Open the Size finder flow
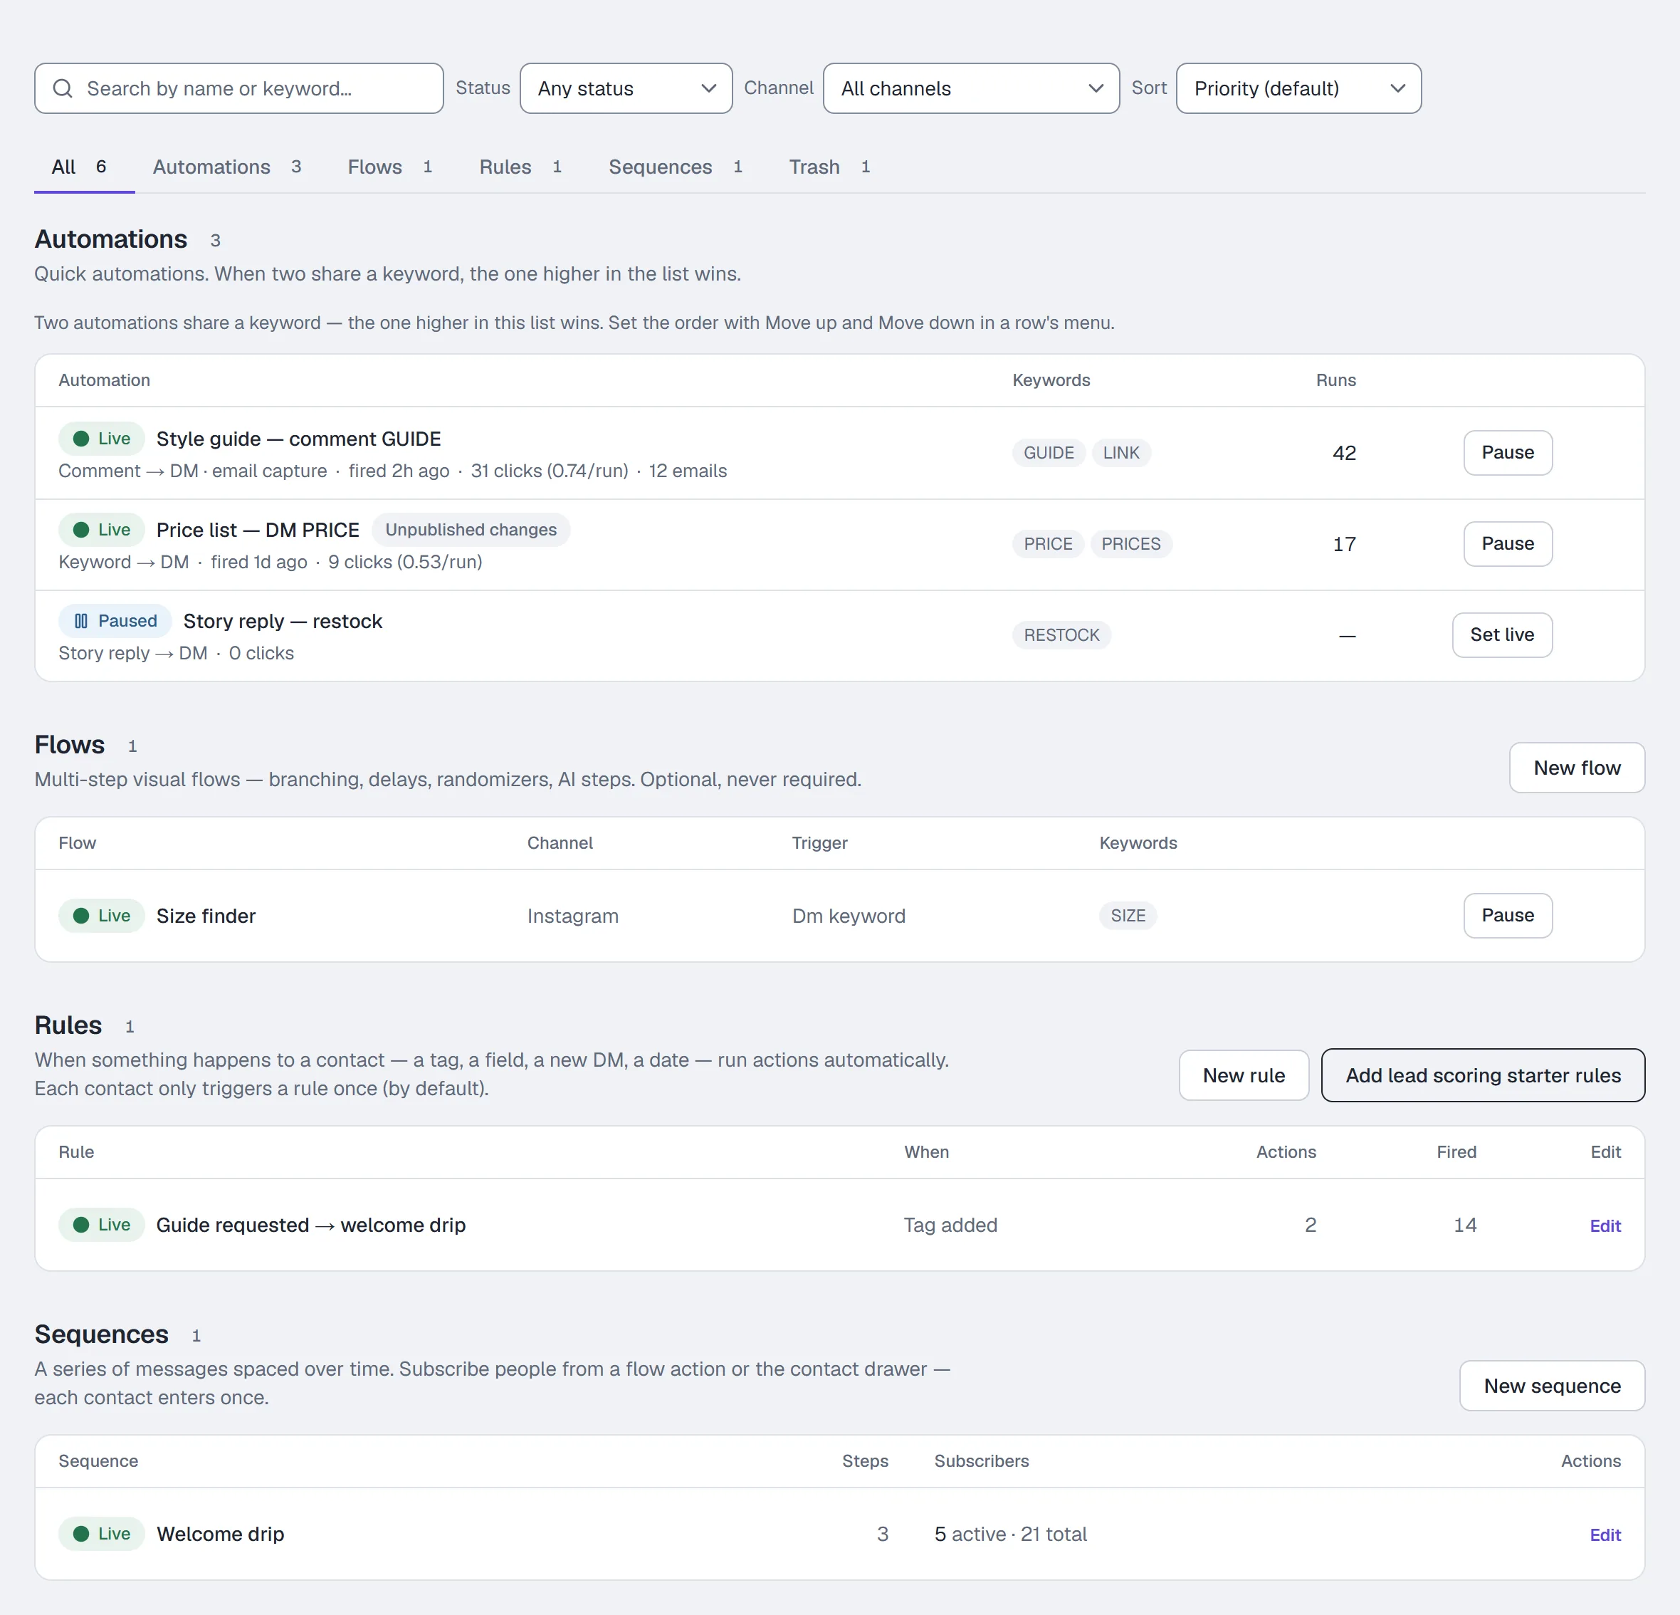The image size is (1680, 1615). tap(206, 916)
